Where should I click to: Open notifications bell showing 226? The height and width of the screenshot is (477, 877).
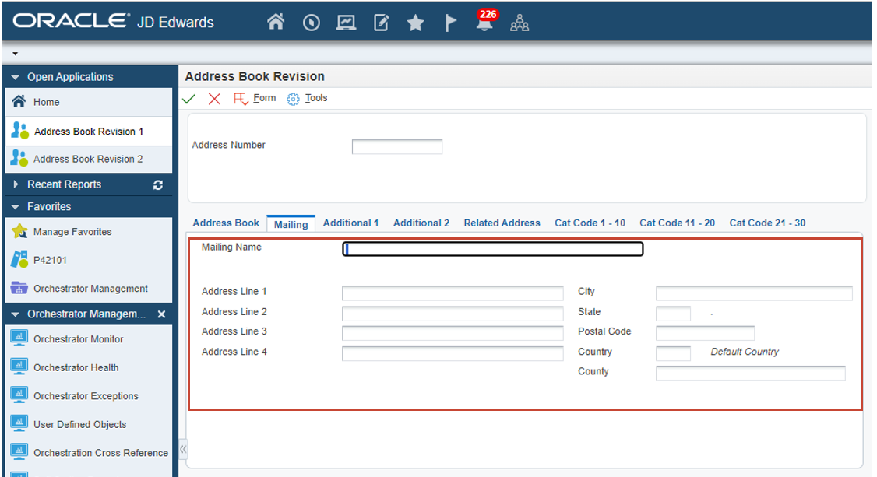(485, 21)
